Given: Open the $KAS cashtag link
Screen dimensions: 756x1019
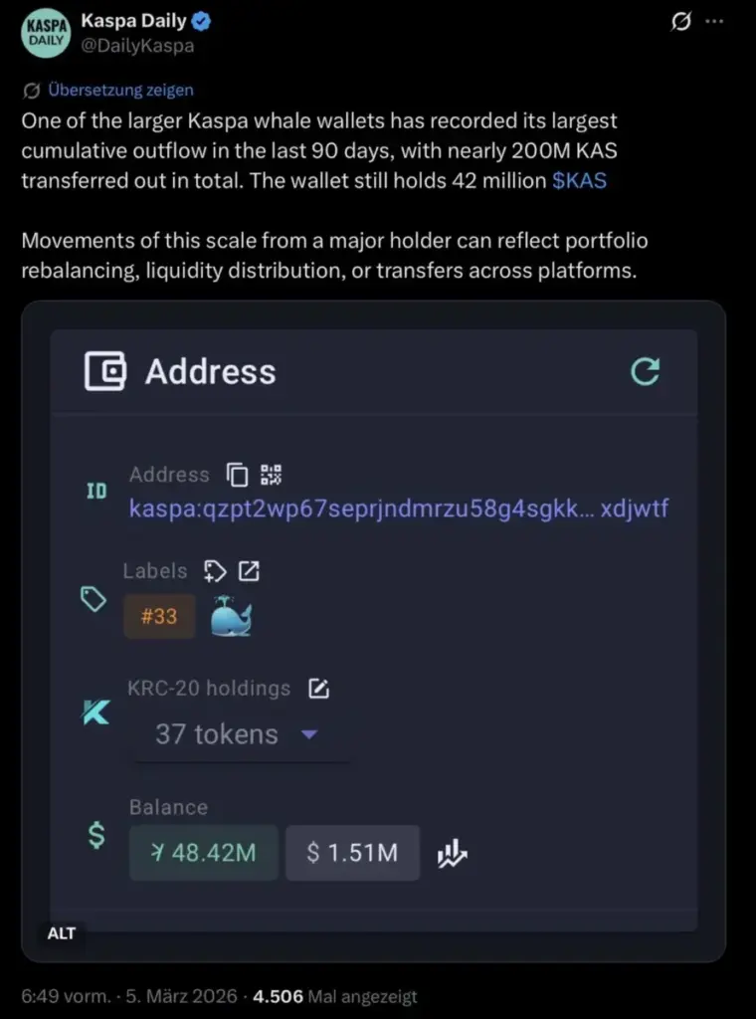Looking at the screenshot, I should pyautogui.click(x=579, y=180).
